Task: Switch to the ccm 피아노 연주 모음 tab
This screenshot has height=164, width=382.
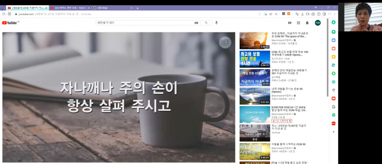Action: pos(70,8)
